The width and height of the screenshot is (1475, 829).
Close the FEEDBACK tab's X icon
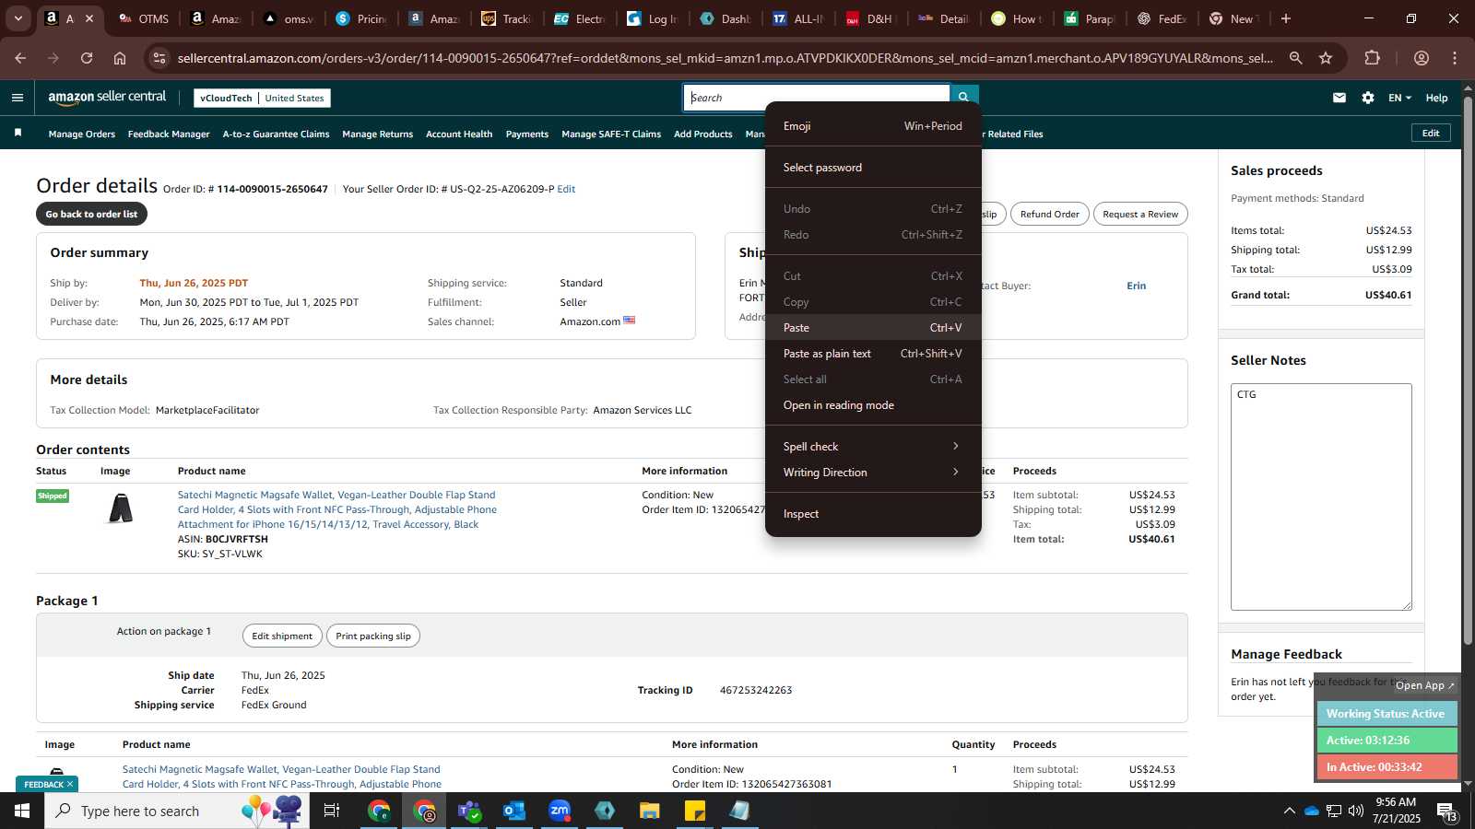click(x=69, y=784)
